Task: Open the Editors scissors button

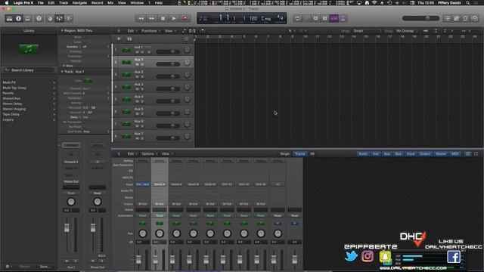Action: pyautogui.click(x=69, y=18)
